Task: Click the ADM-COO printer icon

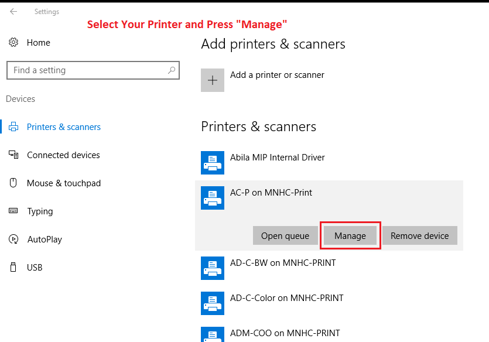Action: [213, 335]
